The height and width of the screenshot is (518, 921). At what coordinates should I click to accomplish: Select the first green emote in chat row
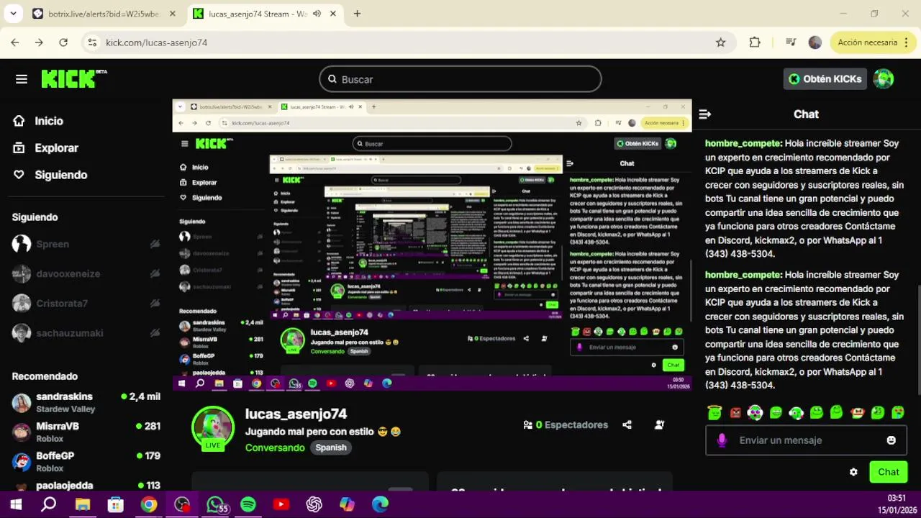(714, 413)
